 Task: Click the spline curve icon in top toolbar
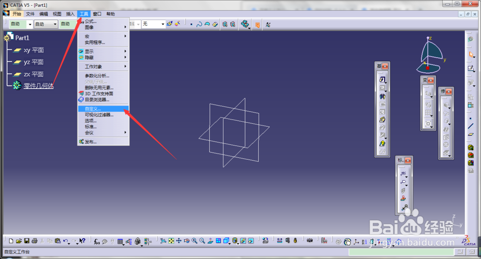coord(199,24)
